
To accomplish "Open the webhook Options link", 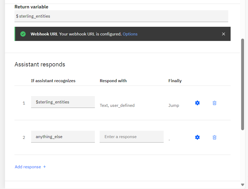I will coord(130,34).
